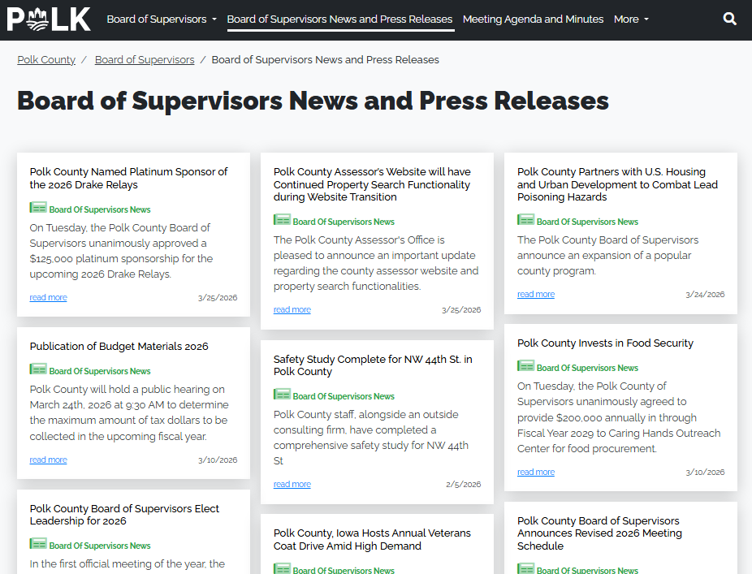Image resolution: width=752 pixels, height=574 pixels.
Task: Click the Polk County logo
Action: [49, 19]
